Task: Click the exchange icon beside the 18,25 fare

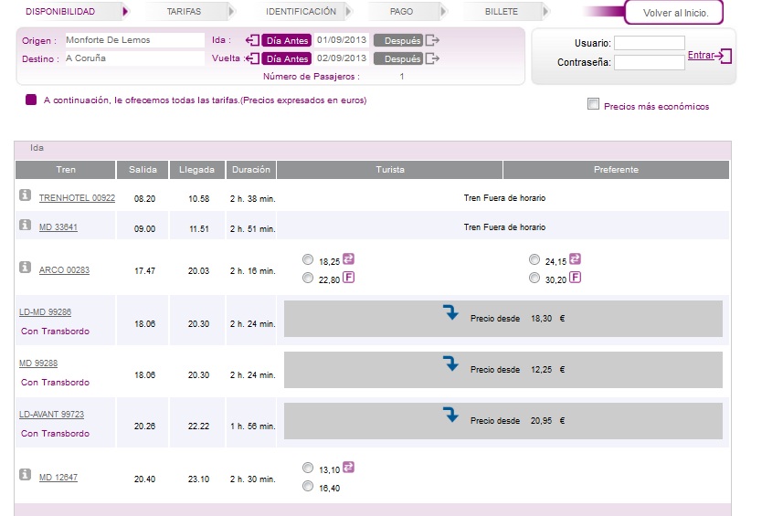Action: 348,259
